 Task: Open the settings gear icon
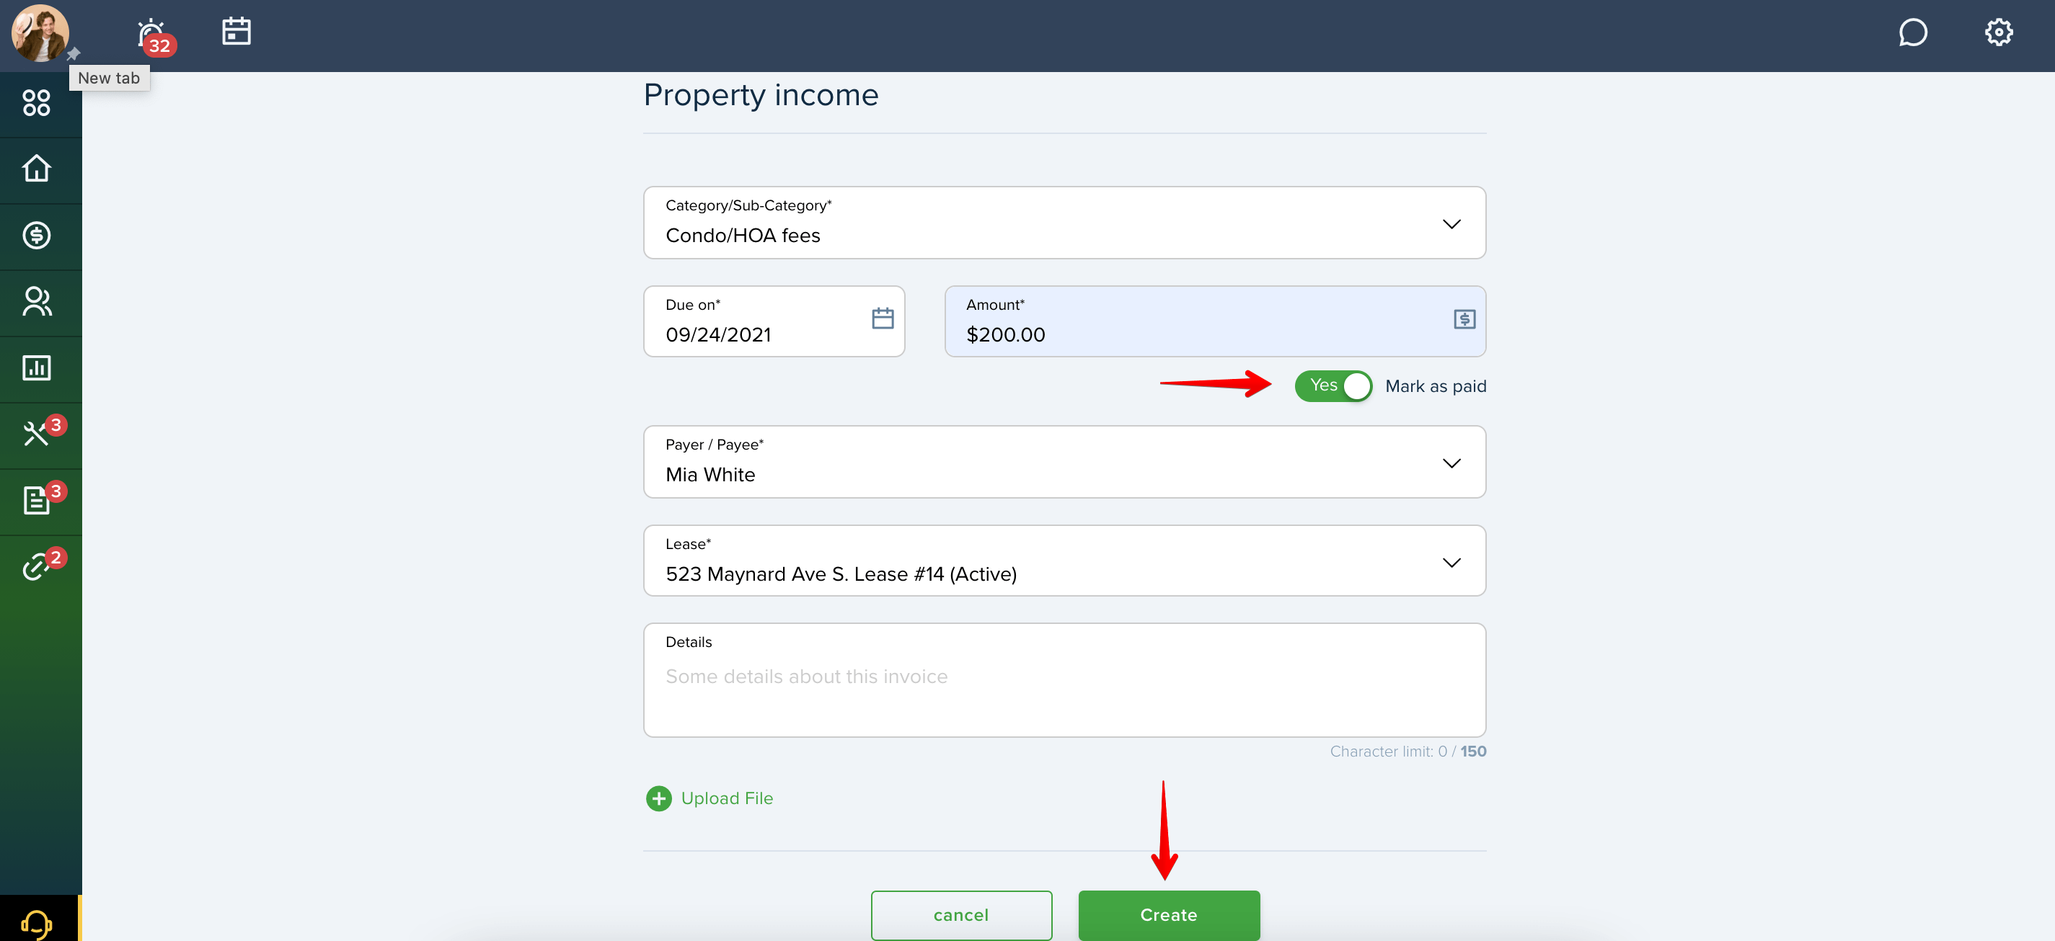point(1998,32)
